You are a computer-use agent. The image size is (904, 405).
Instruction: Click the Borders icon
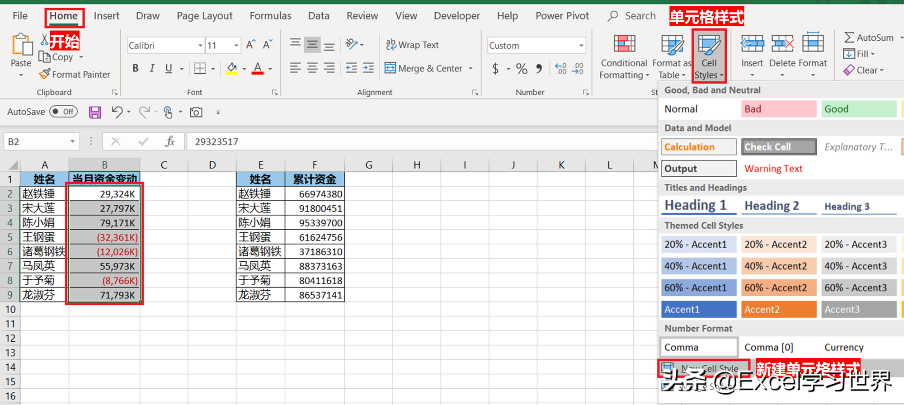tap(200, 68)
